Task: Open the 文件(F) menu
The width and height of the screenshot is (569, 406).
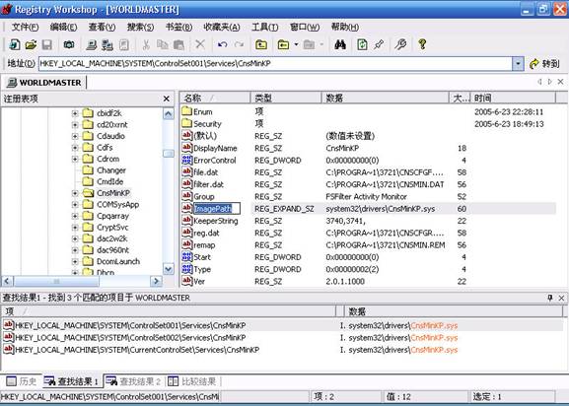Action: point(25,27)
